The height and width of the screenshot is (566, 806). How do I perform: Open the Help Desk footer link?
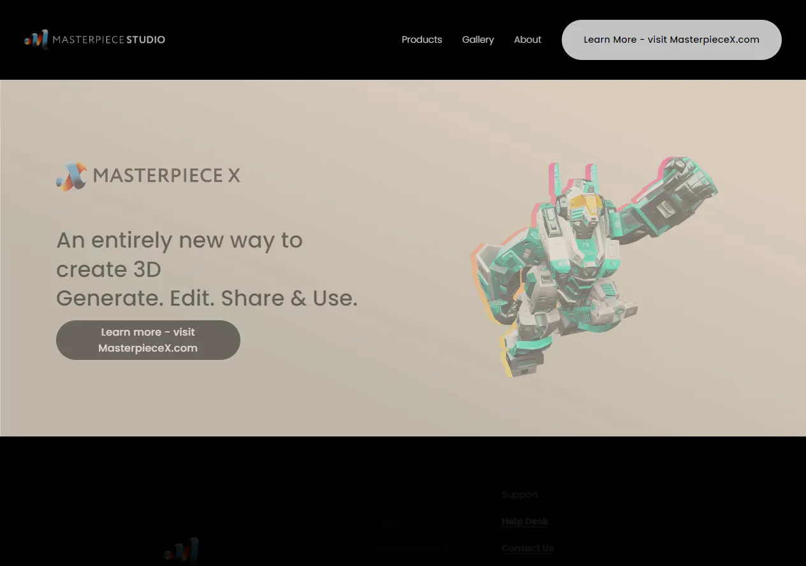525,521
